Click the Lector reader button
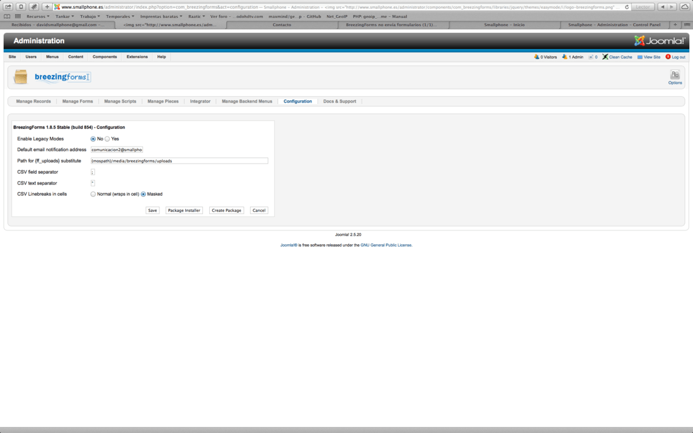693x433 pixels. [x=643, y=7]
